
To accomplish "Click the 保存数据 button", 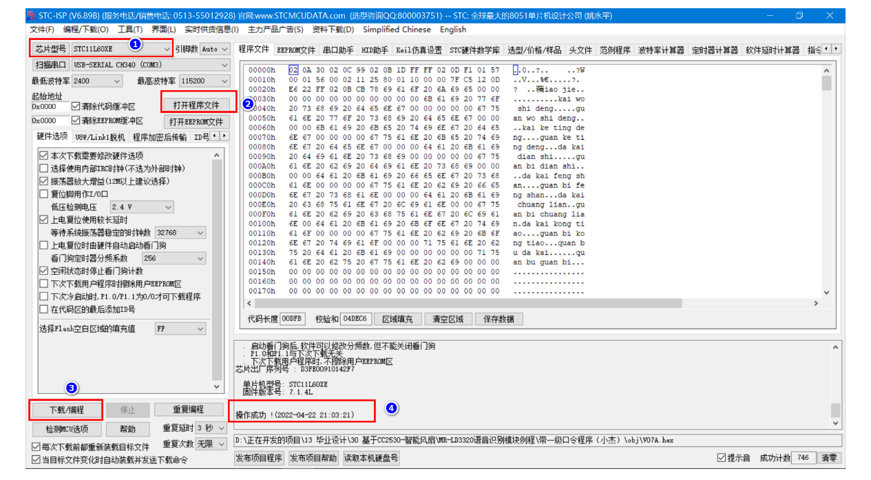I will coord(499,320).
